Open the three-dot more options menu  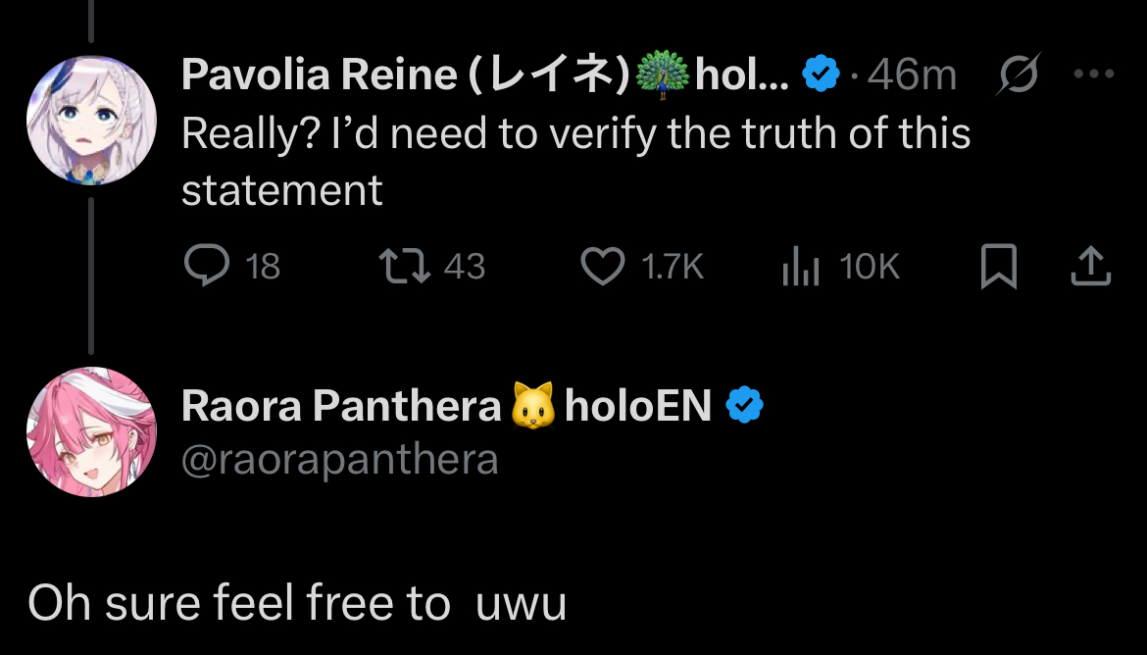pos(1094,75)
